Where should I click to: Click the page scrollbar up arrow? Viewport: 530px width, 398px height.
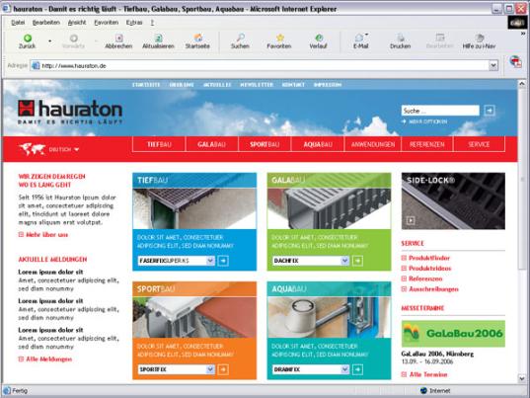[521, 84]
